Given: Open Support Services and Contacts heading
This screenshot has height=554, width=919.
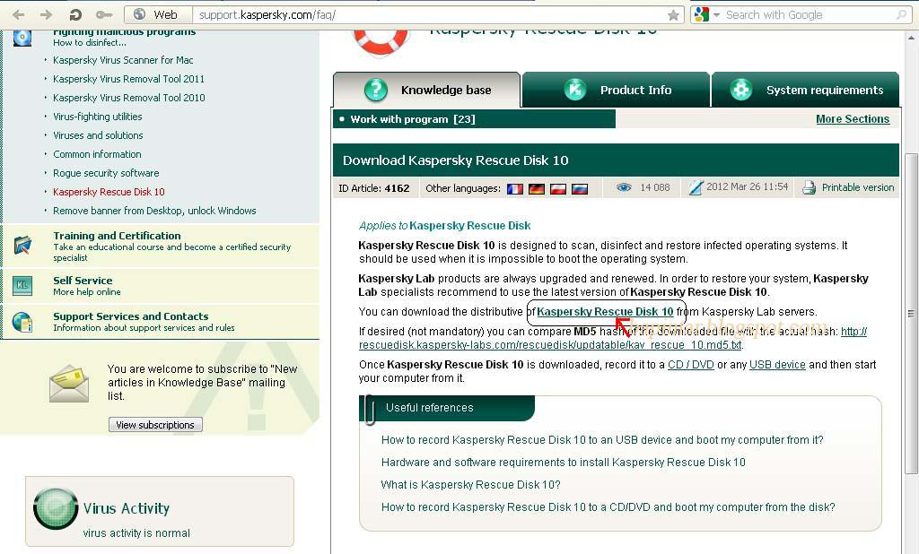Looking at the screenshot, I should [x=131, y=316].
